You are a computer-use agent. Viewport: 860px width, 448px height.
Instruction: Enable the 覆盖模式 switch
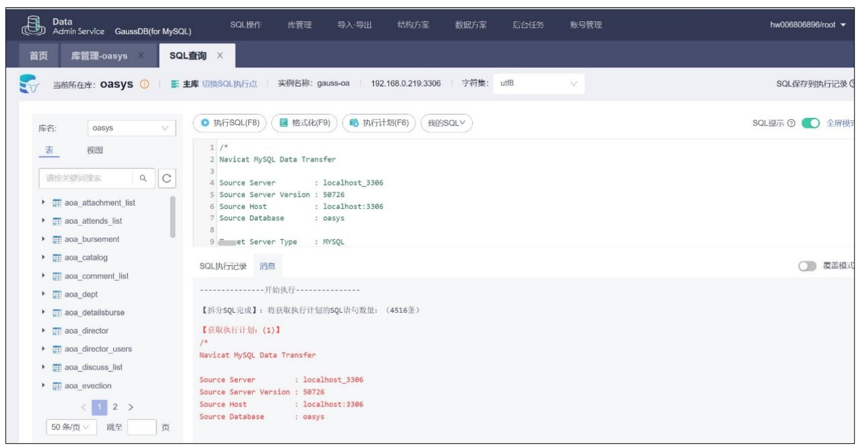click(x=807, y=266)
